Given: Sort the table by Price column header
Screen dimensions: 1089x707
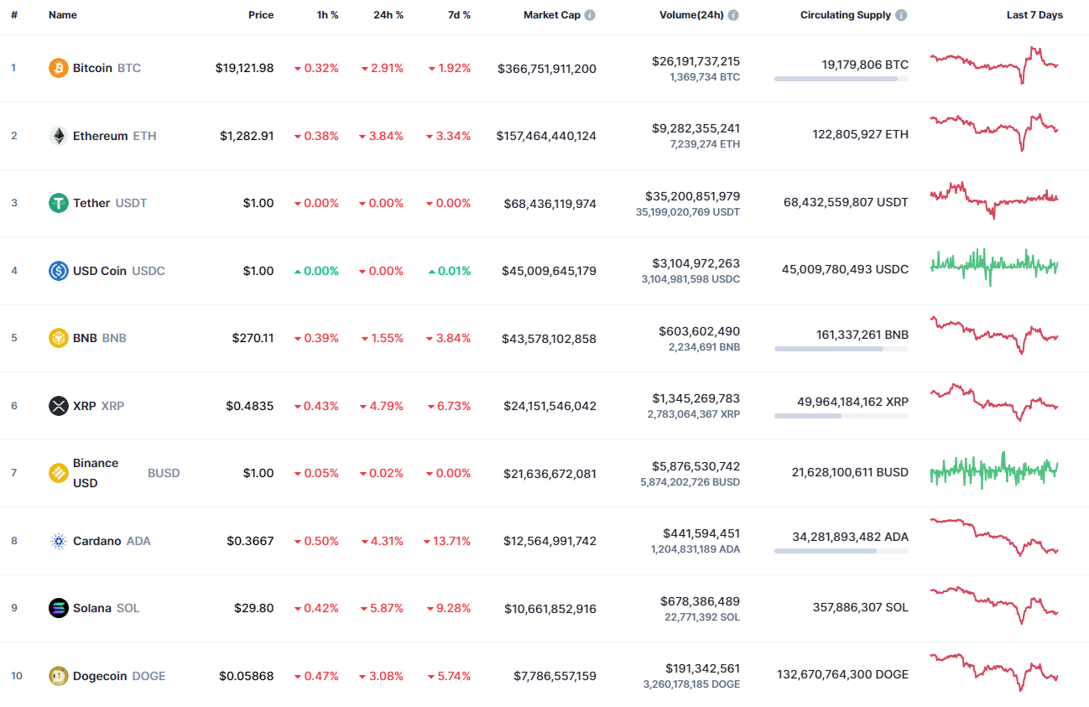Looking at the screenshot, I should [261, 14].
